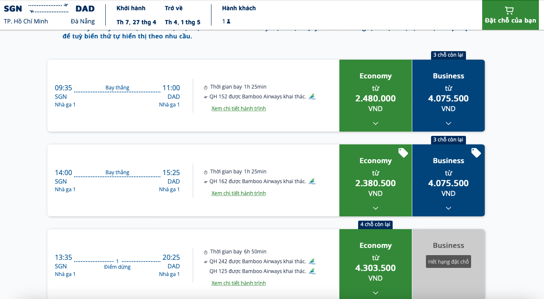Screen dimensions: 544x299
Task: Expand Economy fare 4.303.500 VND chevron
Action: click(375, 293)
